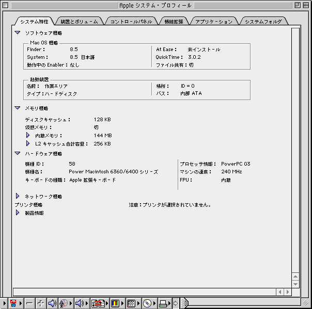Click the System value 8.5 日本語
The image size is (312, 309).
pyautogui.click(x=82, y=57)
